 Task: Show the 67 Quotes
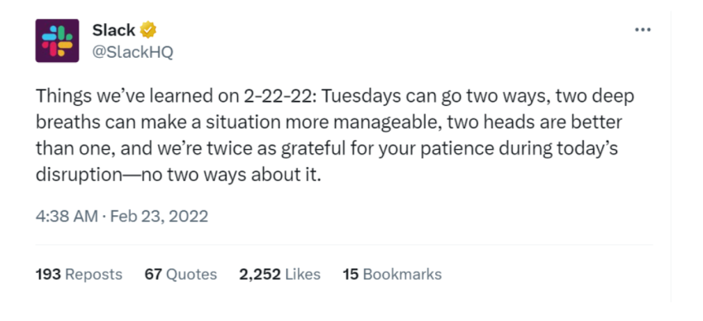point(180,274)
